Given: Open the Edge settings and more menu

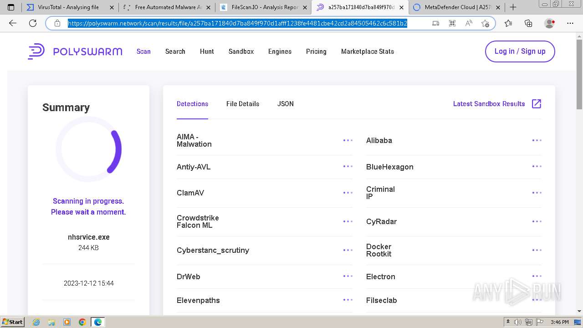Looking at the screenshot, I should pos(570,23).
